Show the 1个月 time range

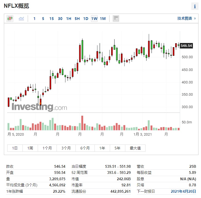(47, 148)
